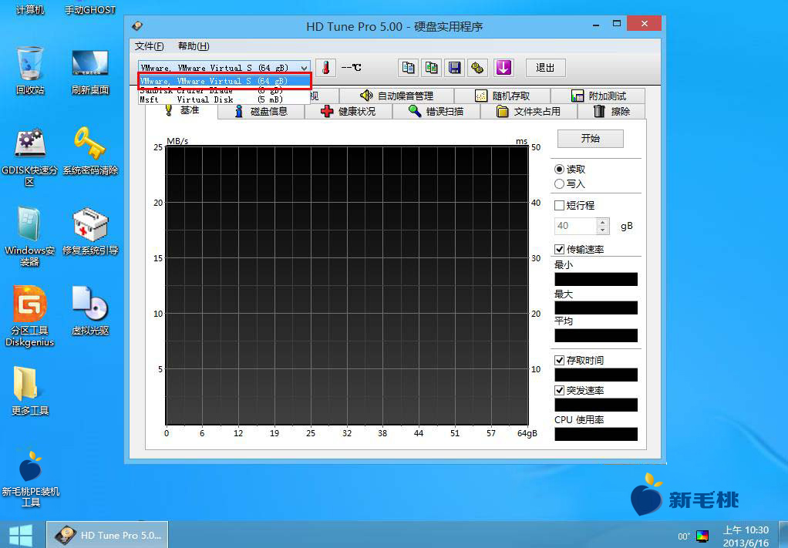Click the copy screenshot to clipboard toolbar icon

[x=431, y=68]
